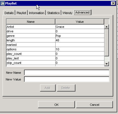Select the play_count row
The image size is (118, 114).
click(x=55, y=54)
